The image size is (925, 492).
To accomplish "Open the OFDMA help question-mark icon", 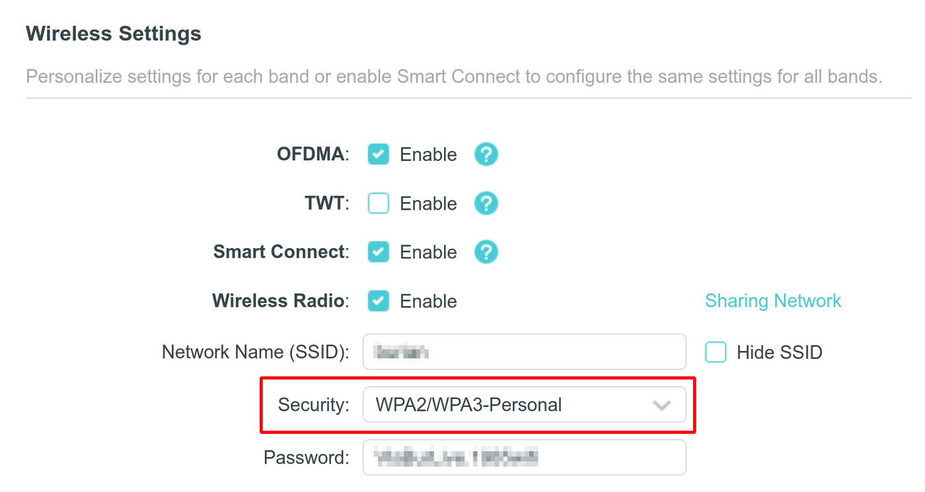I will 486,154.
